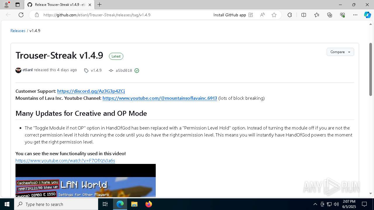Open the volume control tray icon
Screen dimensions: 374x210
coord(336,204)
